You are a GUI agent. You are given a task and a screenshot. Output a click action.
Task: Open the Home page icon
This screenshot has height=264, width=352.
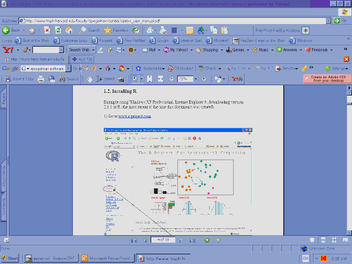click(x=69, y=30)
